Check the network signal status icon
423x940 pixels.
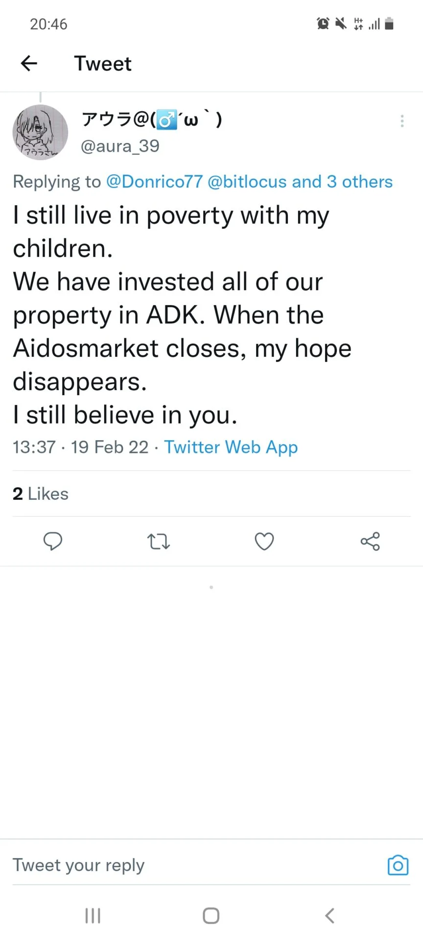pyautogui.click(x=375, y=23)
